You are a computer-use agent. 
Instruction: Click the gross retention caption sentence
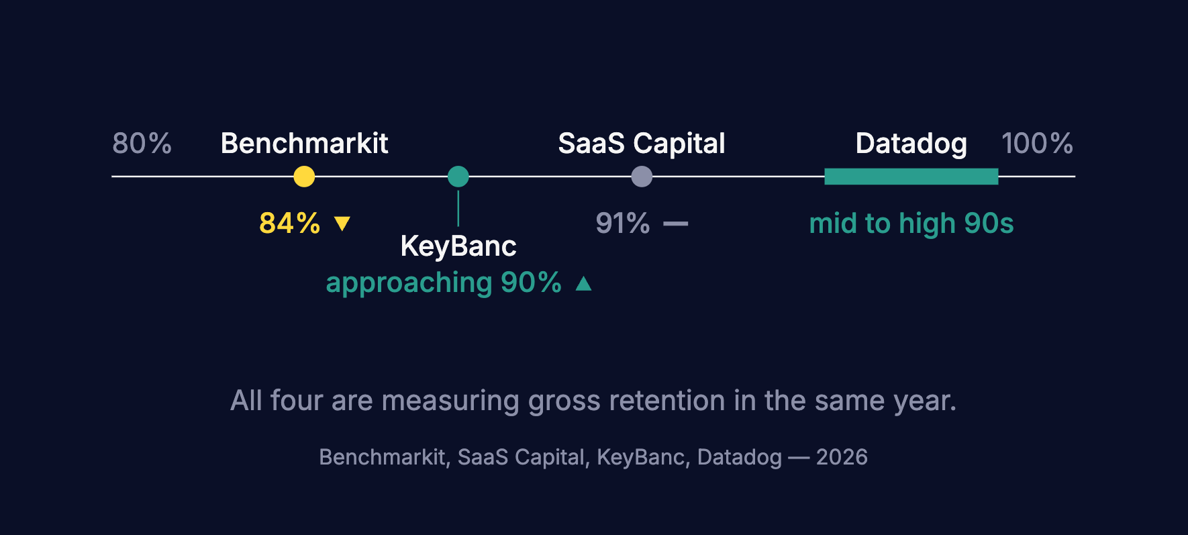(593, 401)
